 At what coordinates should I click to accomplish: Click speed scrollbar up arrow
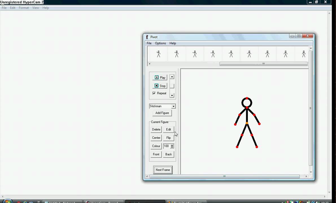[172, 77]
